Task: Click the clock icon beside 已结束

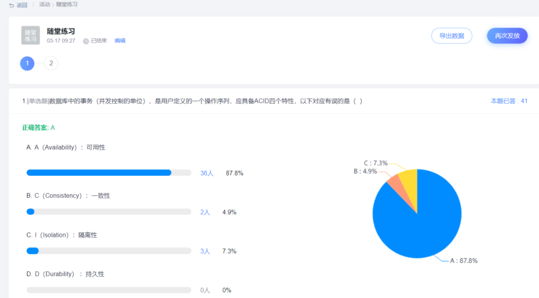Action: (x=86, y=41)
